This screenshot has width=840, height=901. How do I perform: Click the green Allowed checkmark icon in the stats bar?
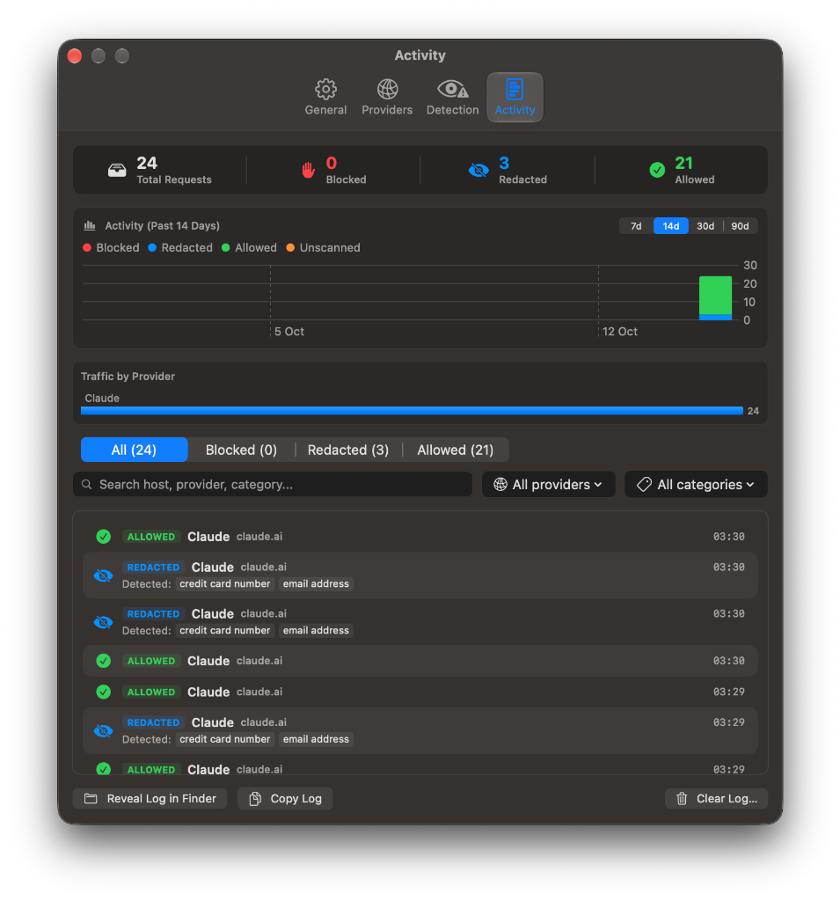pos(657,170)
